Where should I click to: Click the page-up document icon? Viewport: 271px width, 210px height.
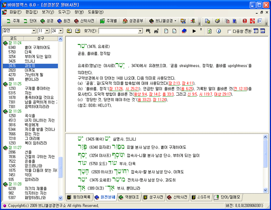pos(166,31)
